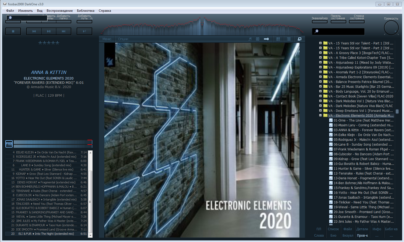This screenshot has width=404, height=242.
Task: Open the Файл menu
Action: click(x=10, y=11)
